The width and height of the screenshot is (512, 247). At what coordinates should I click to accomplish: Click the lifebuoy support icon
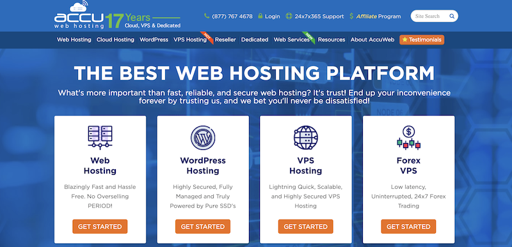coord(289,16)
